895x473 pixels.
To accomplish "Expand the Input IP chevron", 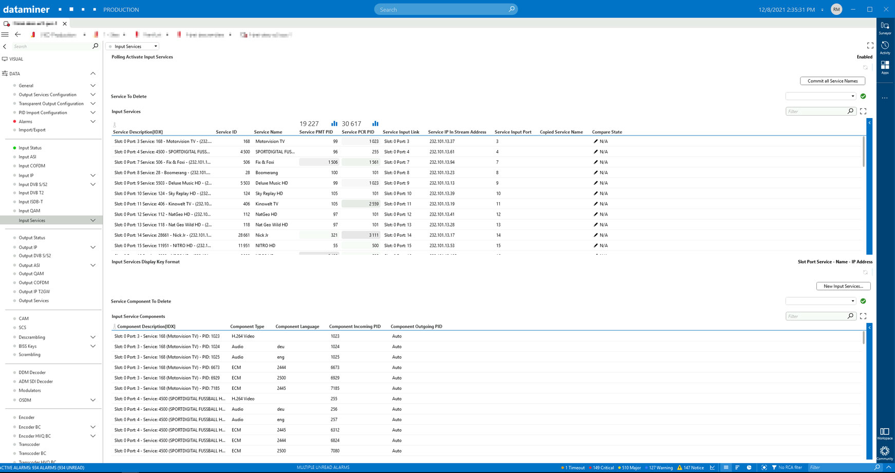I will (x=93, y=176).
